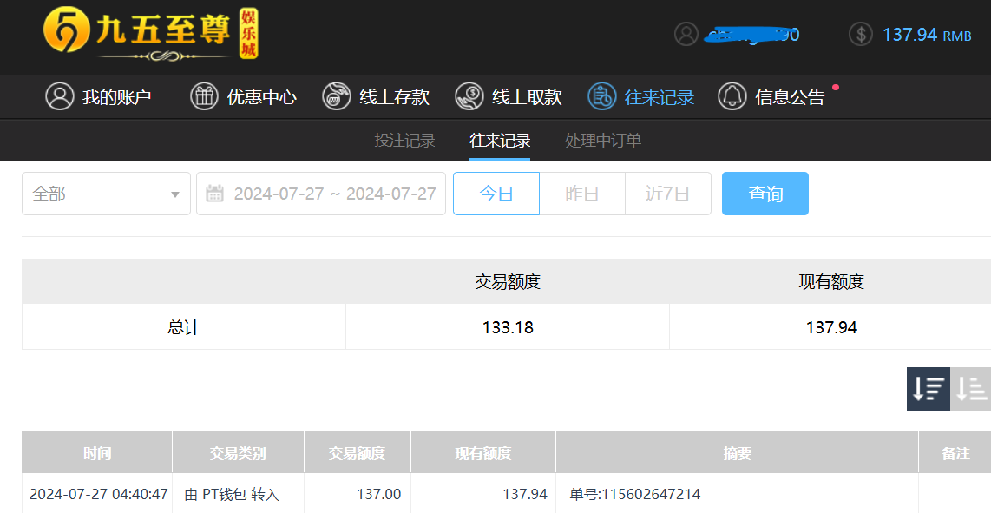Image resolution: width=991 pixels, height=513 pixels.
Task: Expand the 全部 transaction type dropdown
Action: coord(106,194)
